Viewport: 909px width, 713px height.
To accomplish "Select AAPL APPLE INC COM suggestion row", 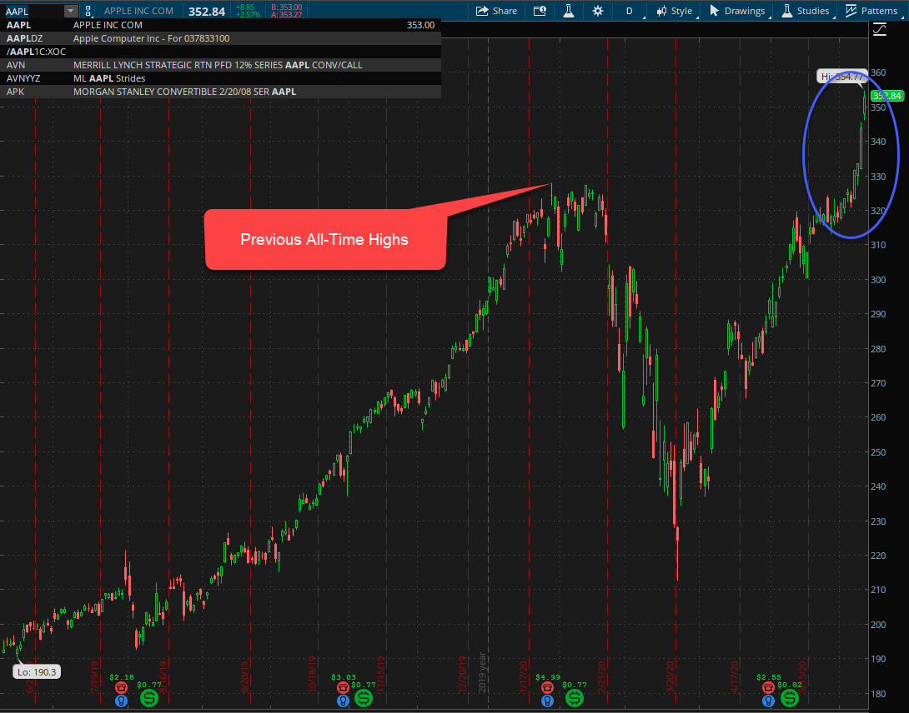I will pos(220,25).
